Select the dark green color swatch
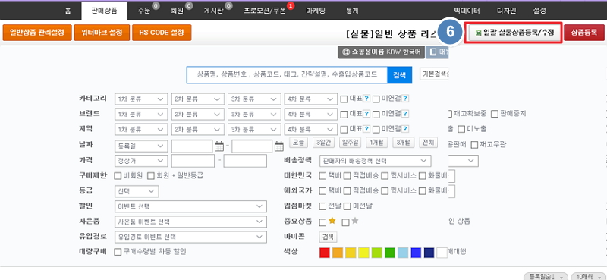The width and height of the screenshot is (607, 280). point(390,253)
